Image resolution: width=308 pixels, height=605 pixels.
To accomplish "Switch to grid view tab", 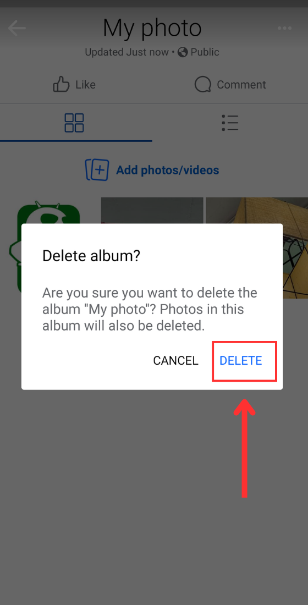I will click(74, 123).
